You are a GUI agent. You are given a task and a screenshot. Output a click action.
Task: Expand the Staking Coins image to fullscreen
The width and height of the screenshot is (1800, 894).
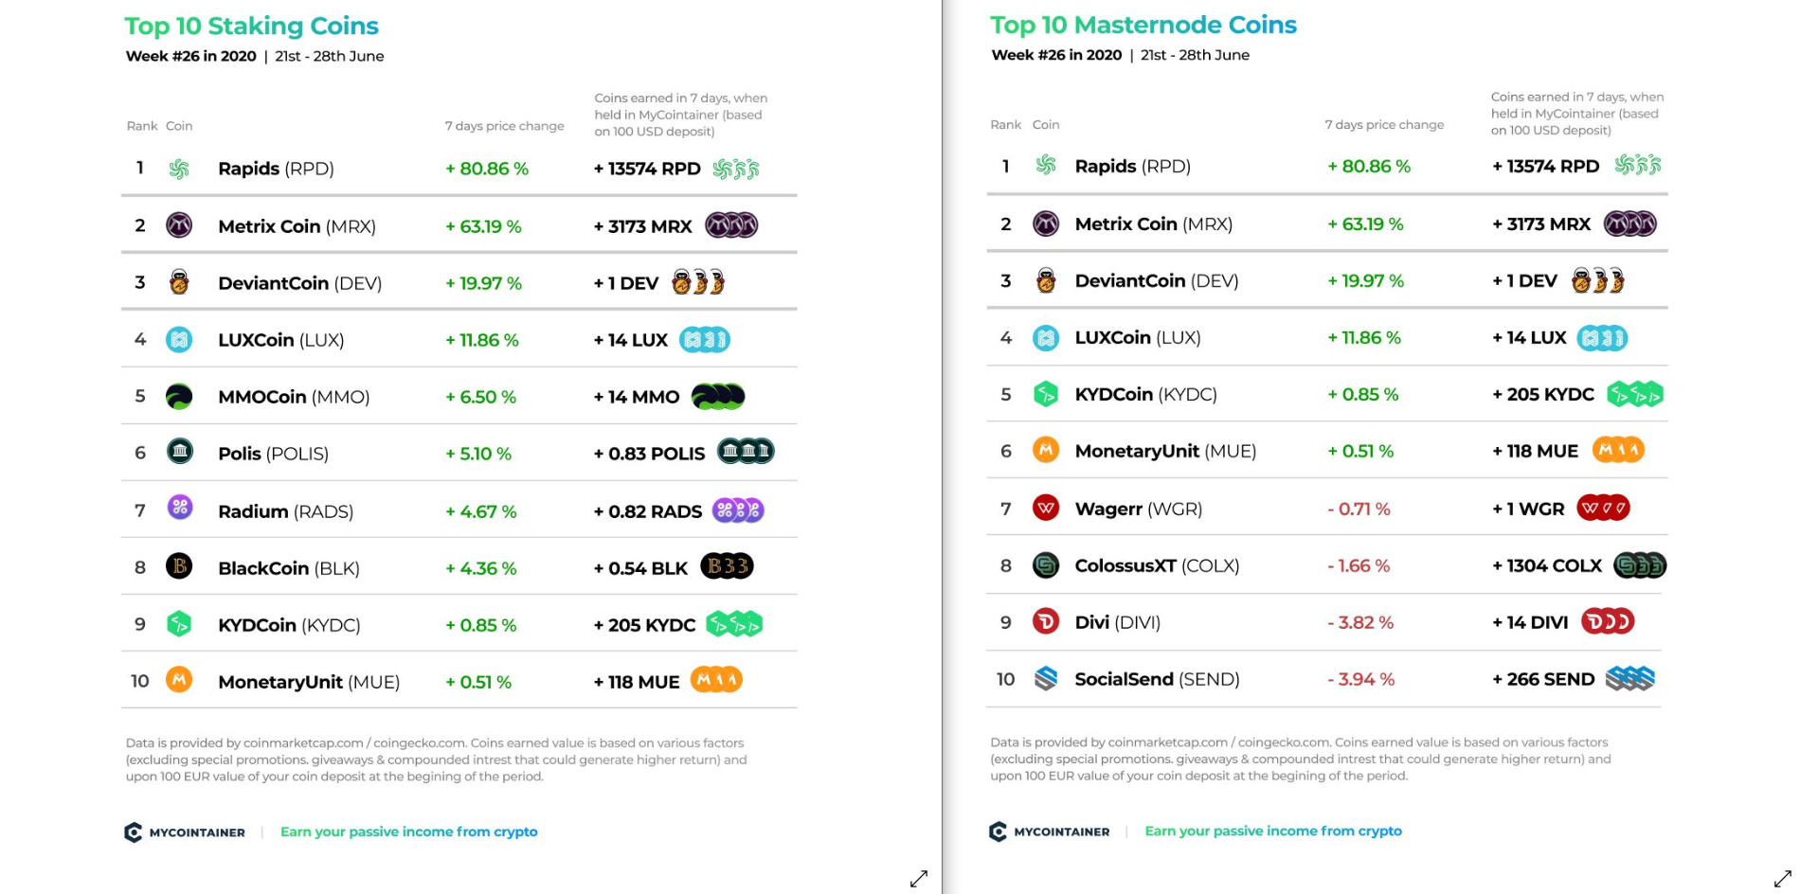click(x=919, y=879)
